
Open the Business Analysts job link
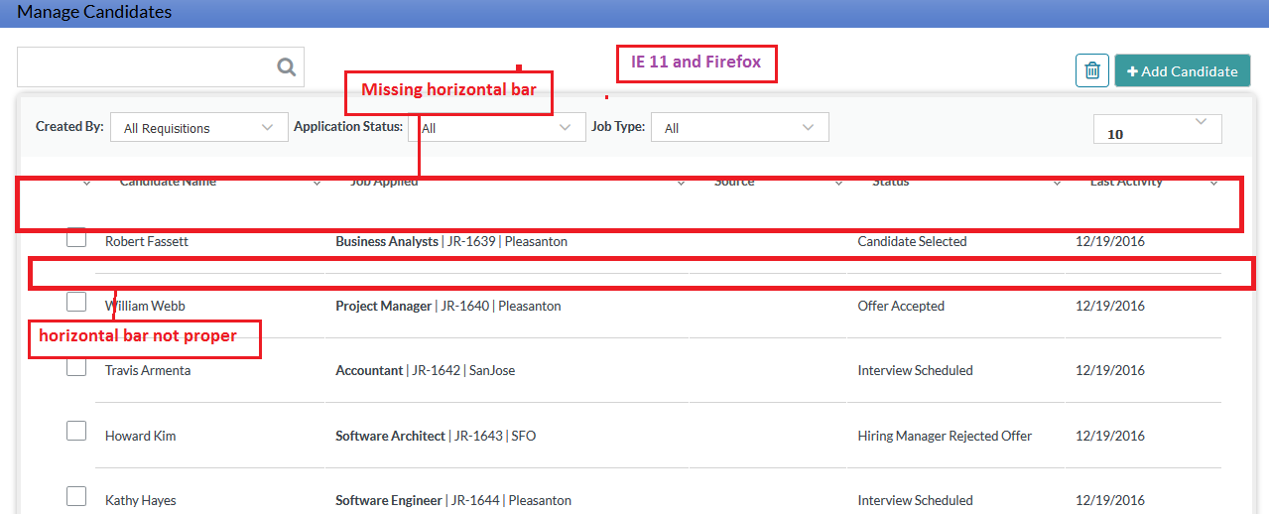tap(387, 241)
